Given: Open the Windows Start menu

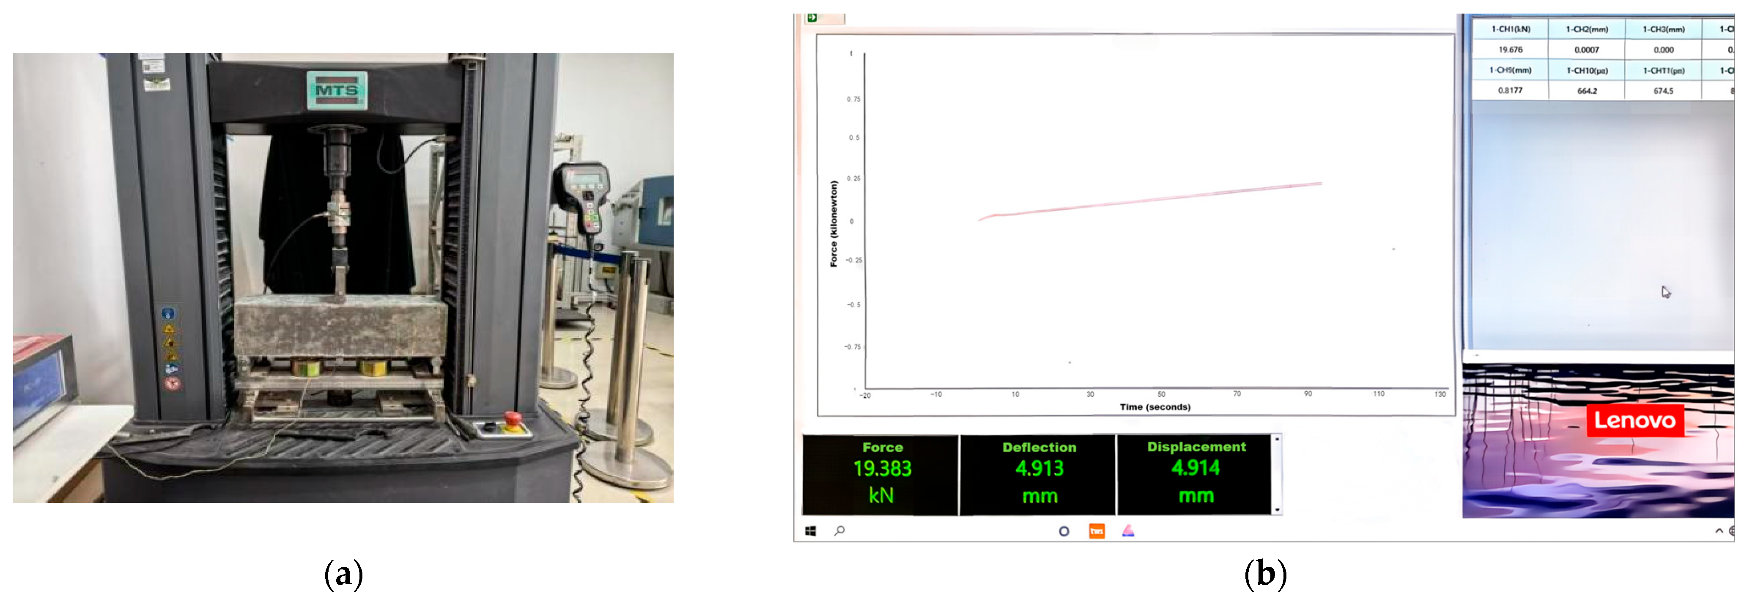Looking at the screenshot, I should pos(810,532).
